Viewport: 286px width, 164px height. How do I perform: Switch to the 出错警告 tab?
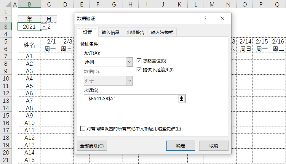[x=135, y=33]
